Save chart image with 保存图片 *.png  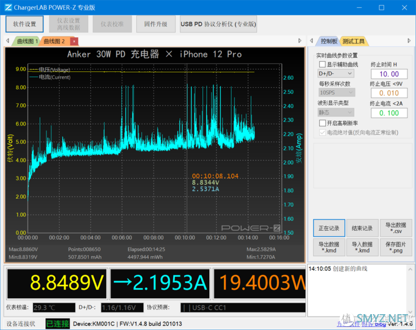[x=396, y=247]
